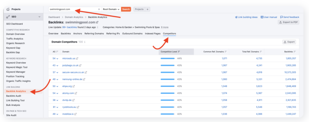Open Link Building Tool in the sidebar
This screenshot has width=309, height=122.
coord(15,100)
